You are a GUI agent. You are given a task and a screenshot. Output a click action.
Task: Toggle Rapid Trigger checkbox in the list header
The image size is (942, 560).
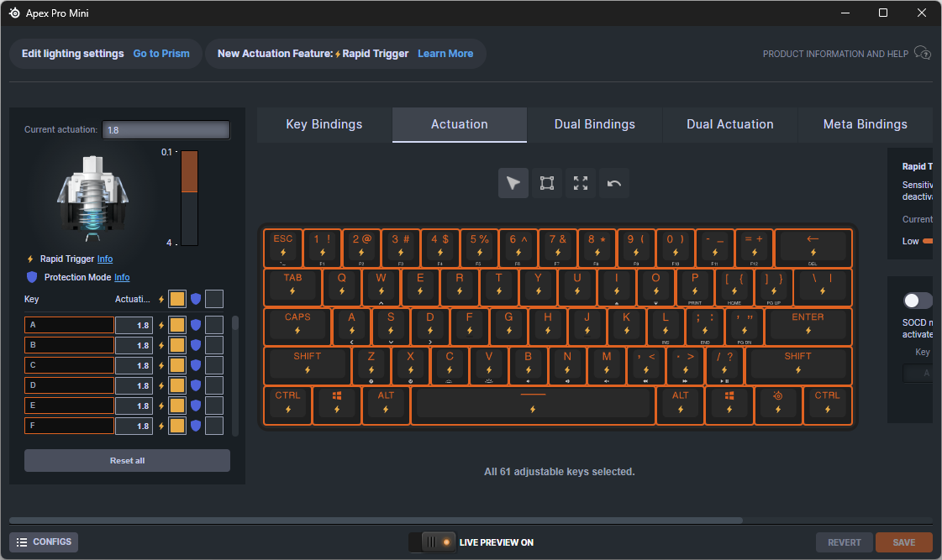(x=177, y=299)
